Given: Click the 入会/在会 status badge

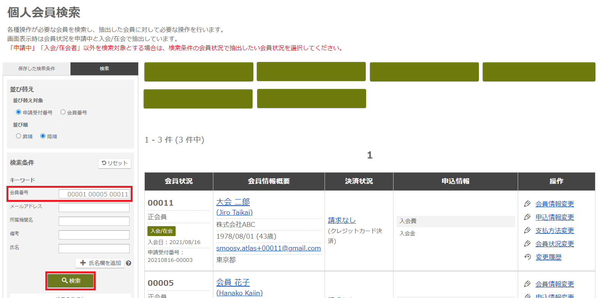Looking at the screenshot, I should [x=162, y=231].
